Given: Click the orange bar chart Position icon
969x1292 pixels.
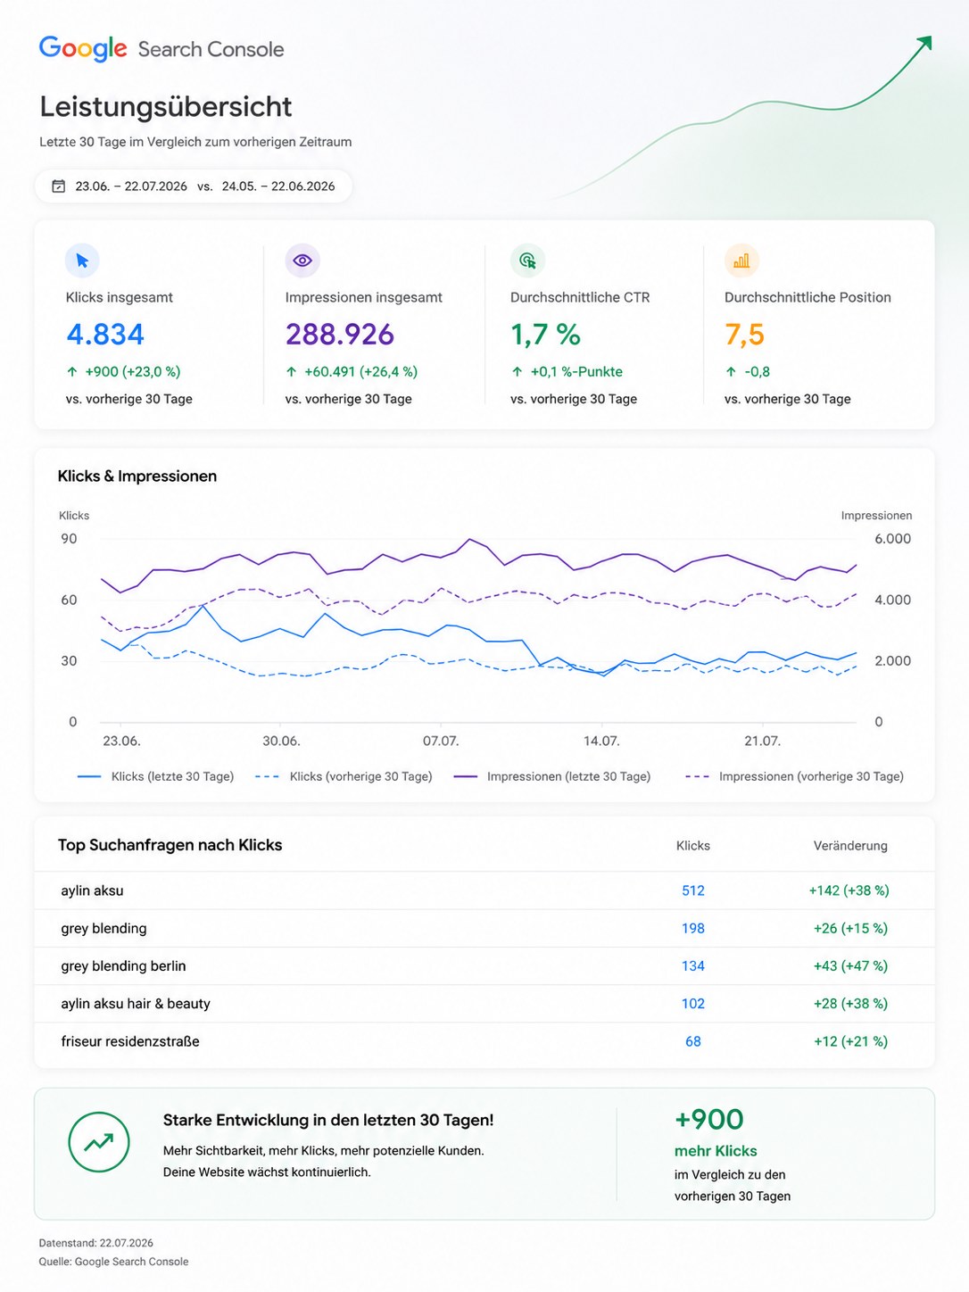Looking at the screenshot, I should click(x=741, y=261).
